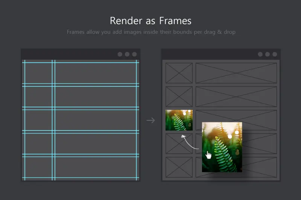
Task: Click the "Render as Frames" heading
Action: coord(150,21)
